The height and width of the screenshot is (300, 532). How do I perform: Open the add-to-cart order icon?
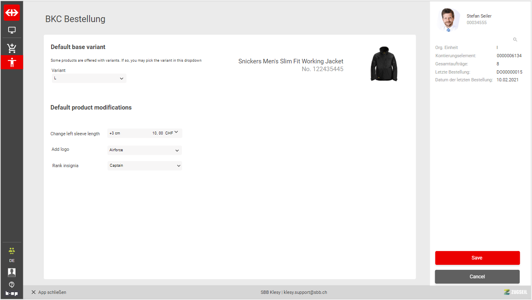pyautogui.click(x=12, y=48)
